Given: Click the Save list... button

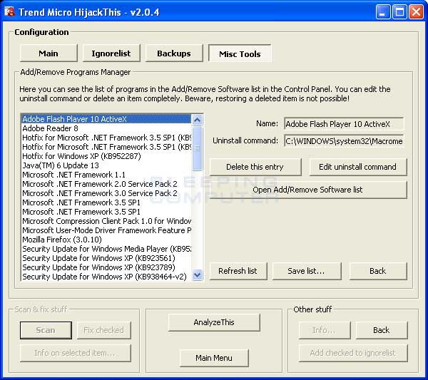Looking at the screenshot, I should (307, 271).
